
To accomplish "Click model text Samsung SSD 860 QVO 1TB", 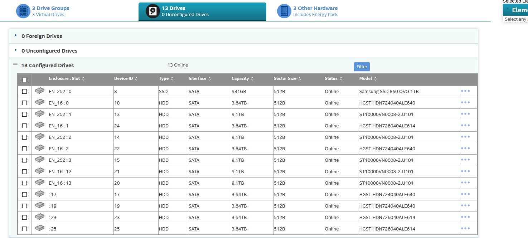I will 389,91.
